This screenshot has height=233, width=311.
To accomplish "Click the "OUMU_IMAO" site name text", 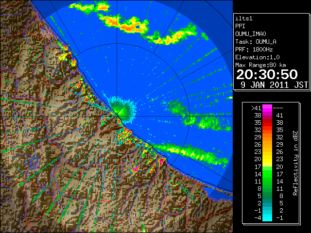I will click(251, 34).
